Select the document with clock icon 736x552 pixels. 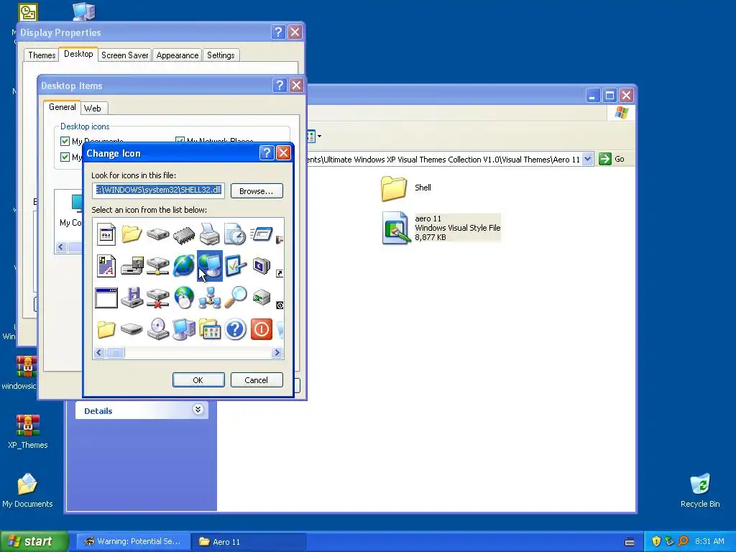tap(235, 234)
